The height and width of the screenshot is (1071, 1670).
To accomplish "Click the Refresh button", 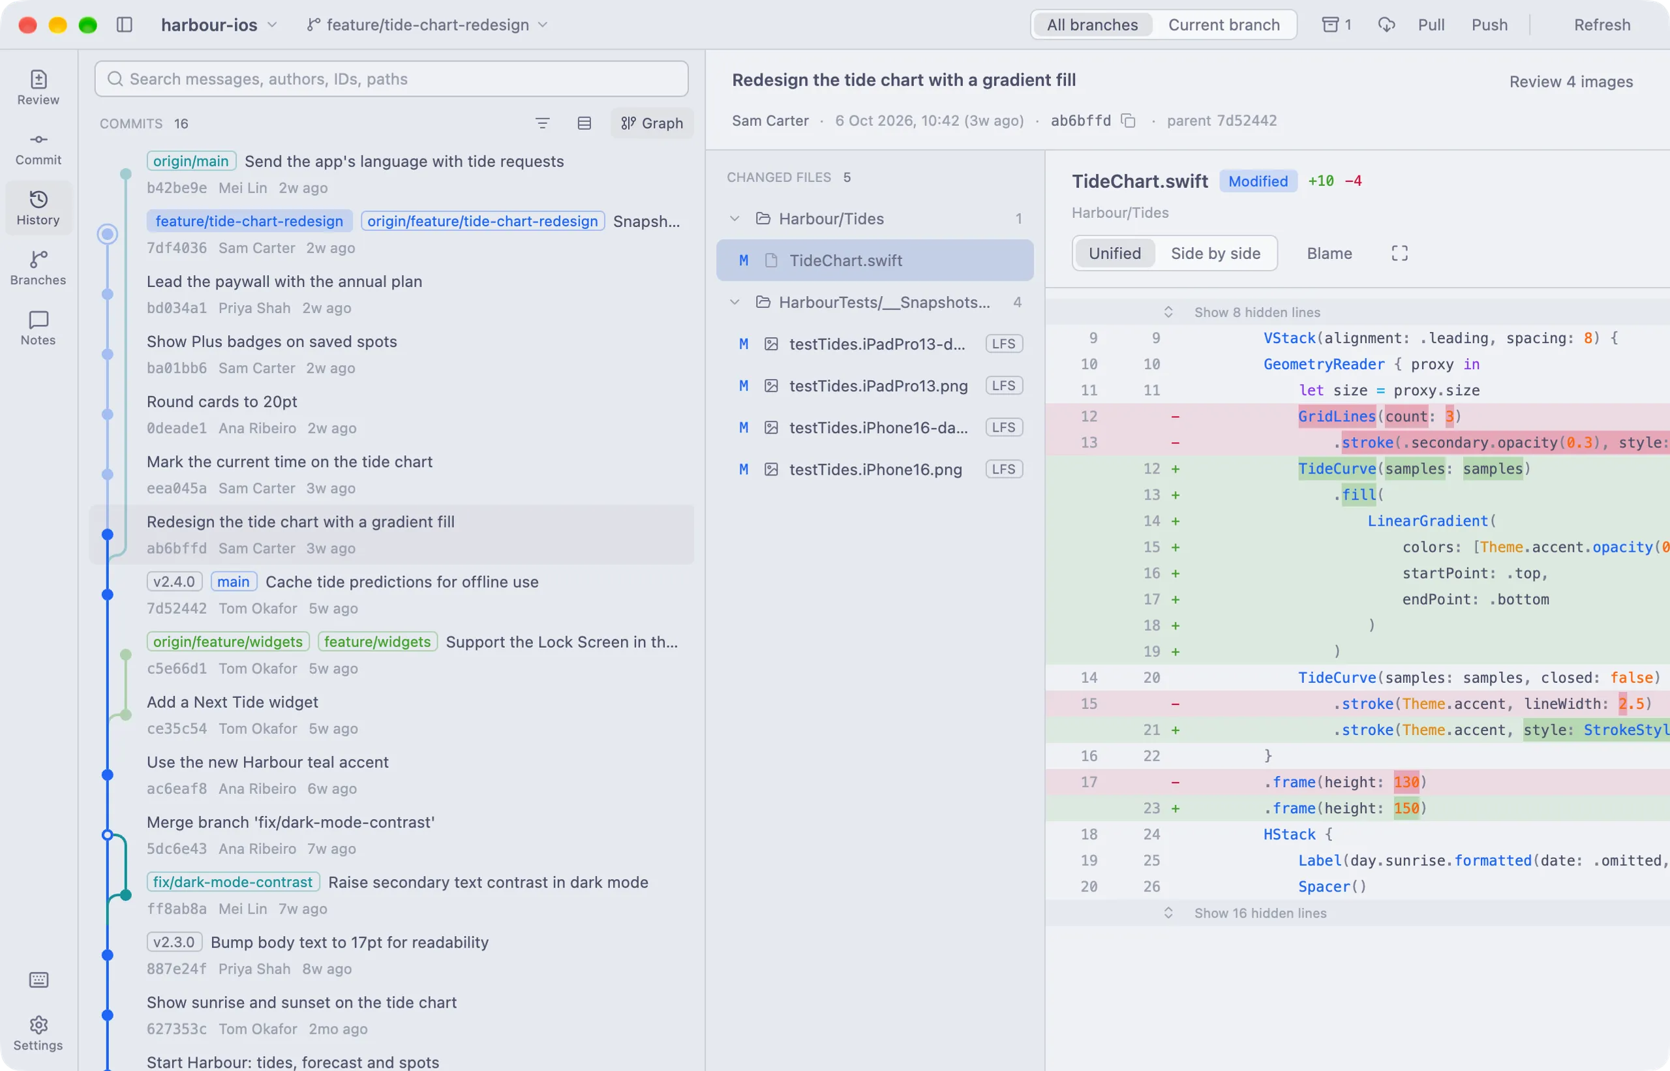I will (x=1602, y=25).
